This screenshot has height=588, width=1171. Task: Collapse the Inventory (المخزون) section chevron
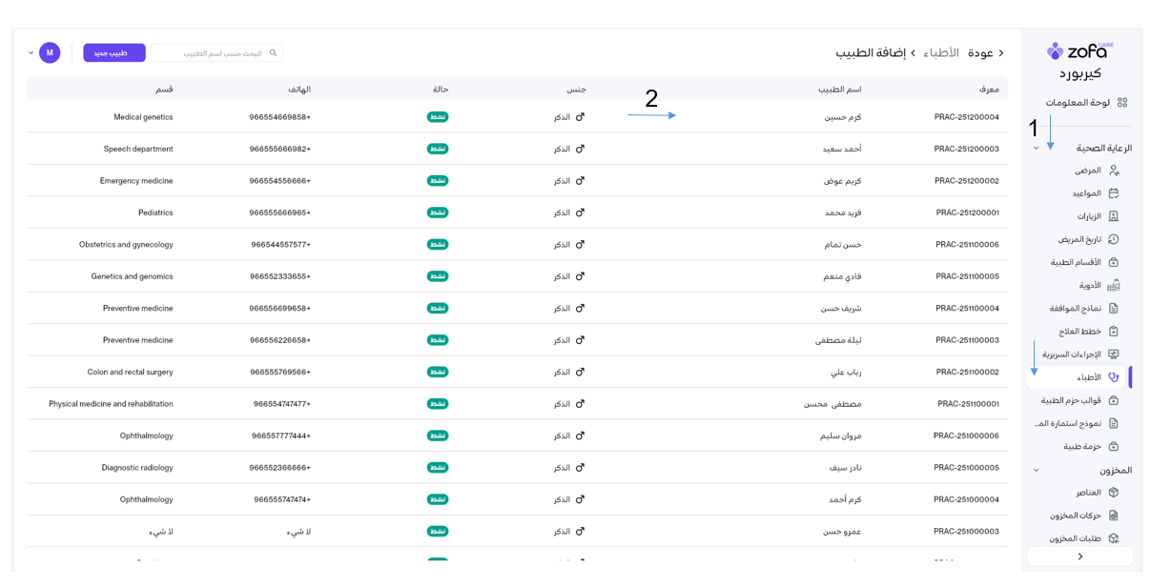[x=1037, y=471]
